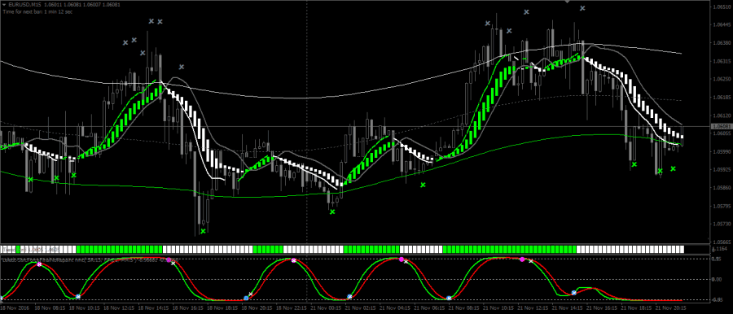Viewport: 733px width, 314px height.
Task: Select the blue oscillator dot above 18 Nov 20:15
Action: (x=246, y=298)
